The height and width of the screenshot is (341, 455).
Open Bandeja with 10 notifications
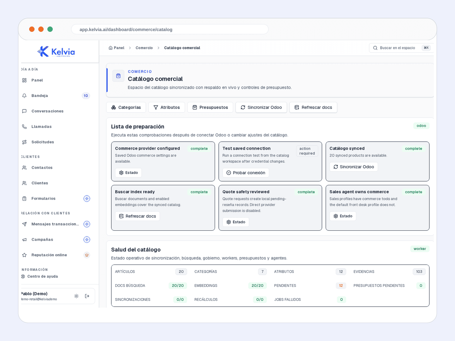[56, 95]
